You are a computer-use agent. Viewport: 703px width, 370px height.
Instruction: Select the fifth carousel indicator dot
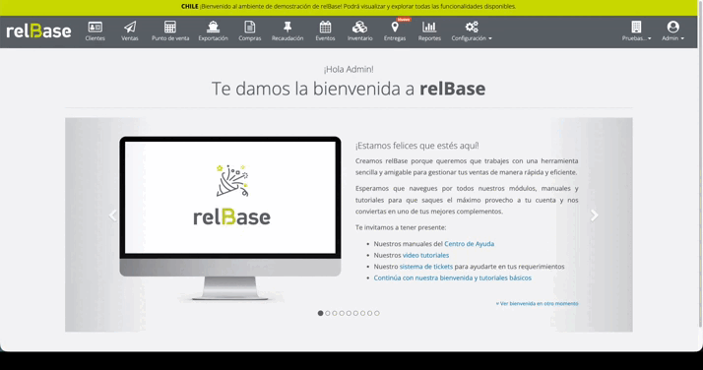pos(349,313)
